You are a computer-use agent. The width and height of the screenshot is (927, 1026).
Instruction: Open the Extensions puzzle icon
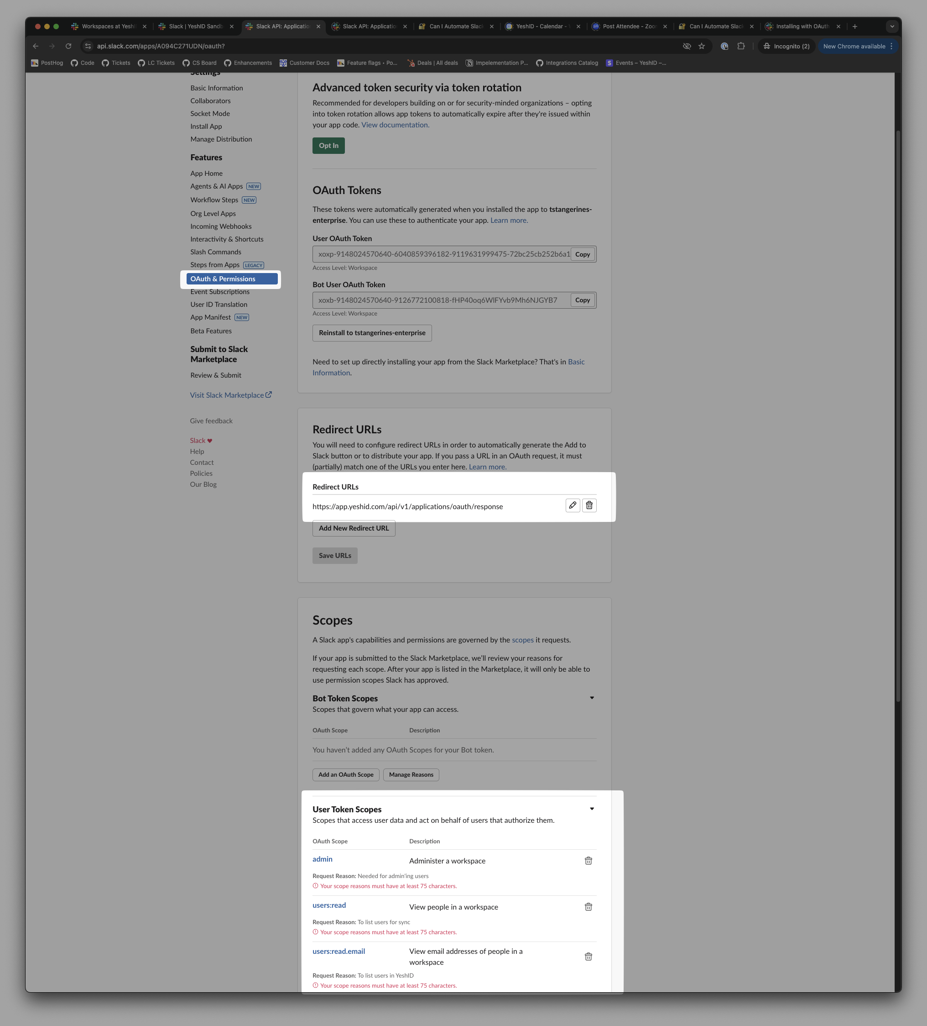tap(741, 46)
